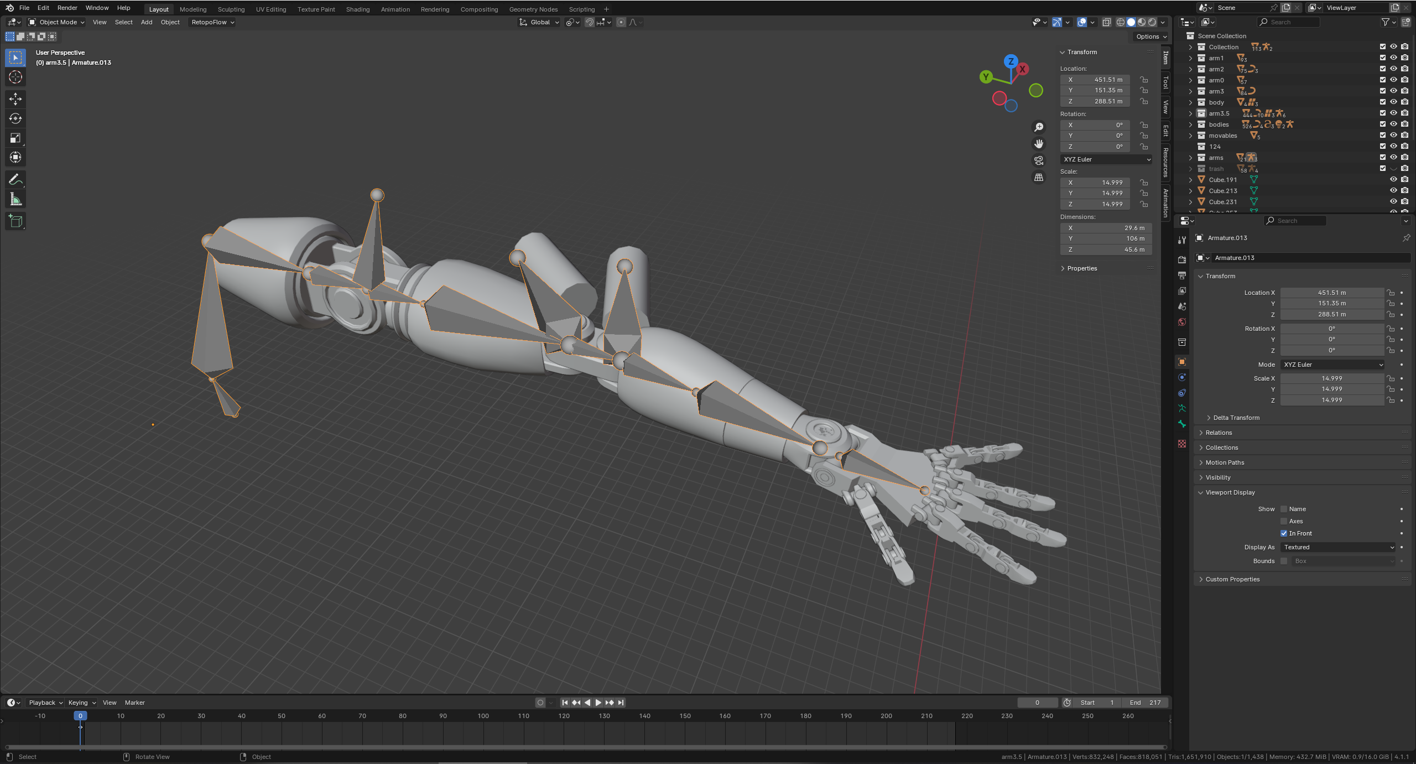Hide Cube.191 with eye icon
This screenshot has width=1416, height=764.
click(x=1393, y=180)
